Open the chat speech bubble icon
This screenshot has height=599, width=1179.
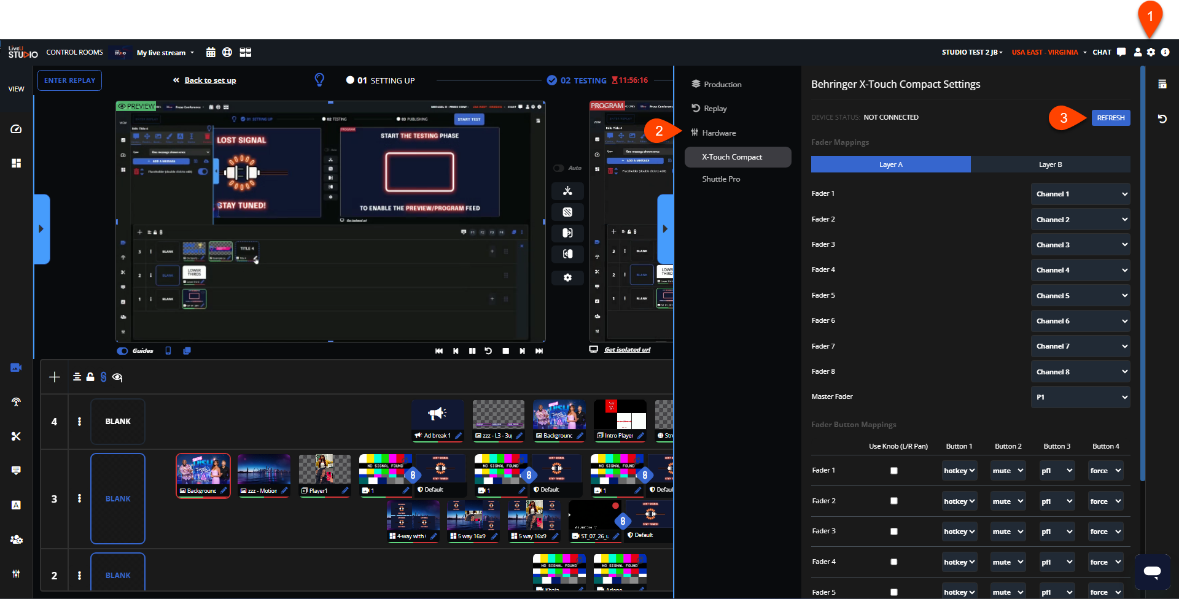(x=1121, y=52)
